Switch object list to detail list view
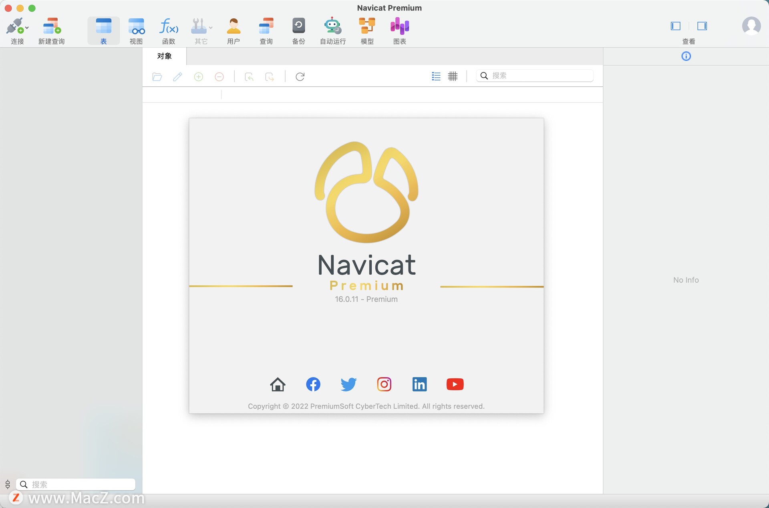Viewport: 769px width, 508px height. coord(436,76)
